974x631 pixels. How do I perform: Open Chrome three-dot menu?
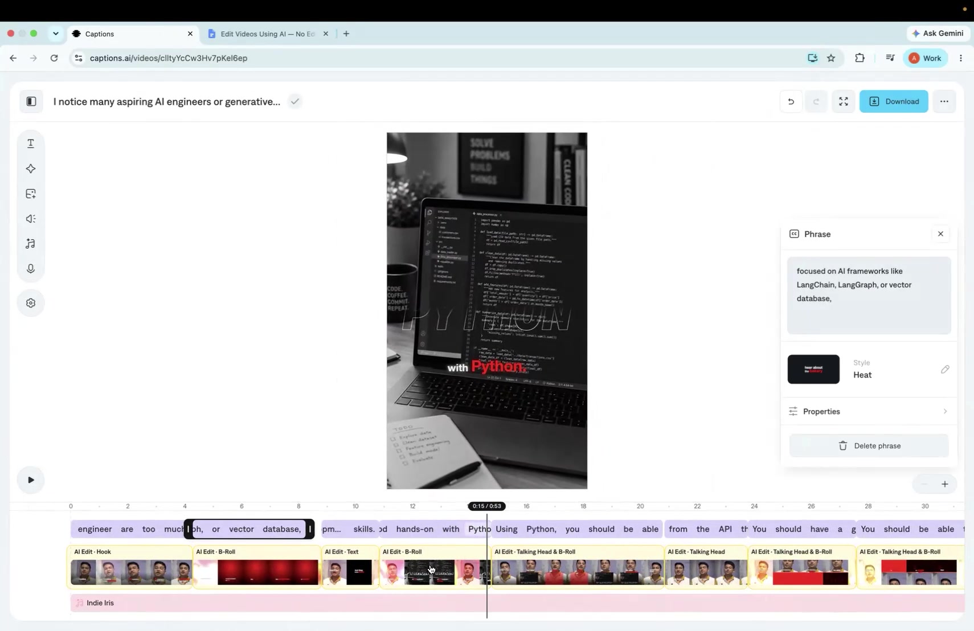[x=960, y=58]
